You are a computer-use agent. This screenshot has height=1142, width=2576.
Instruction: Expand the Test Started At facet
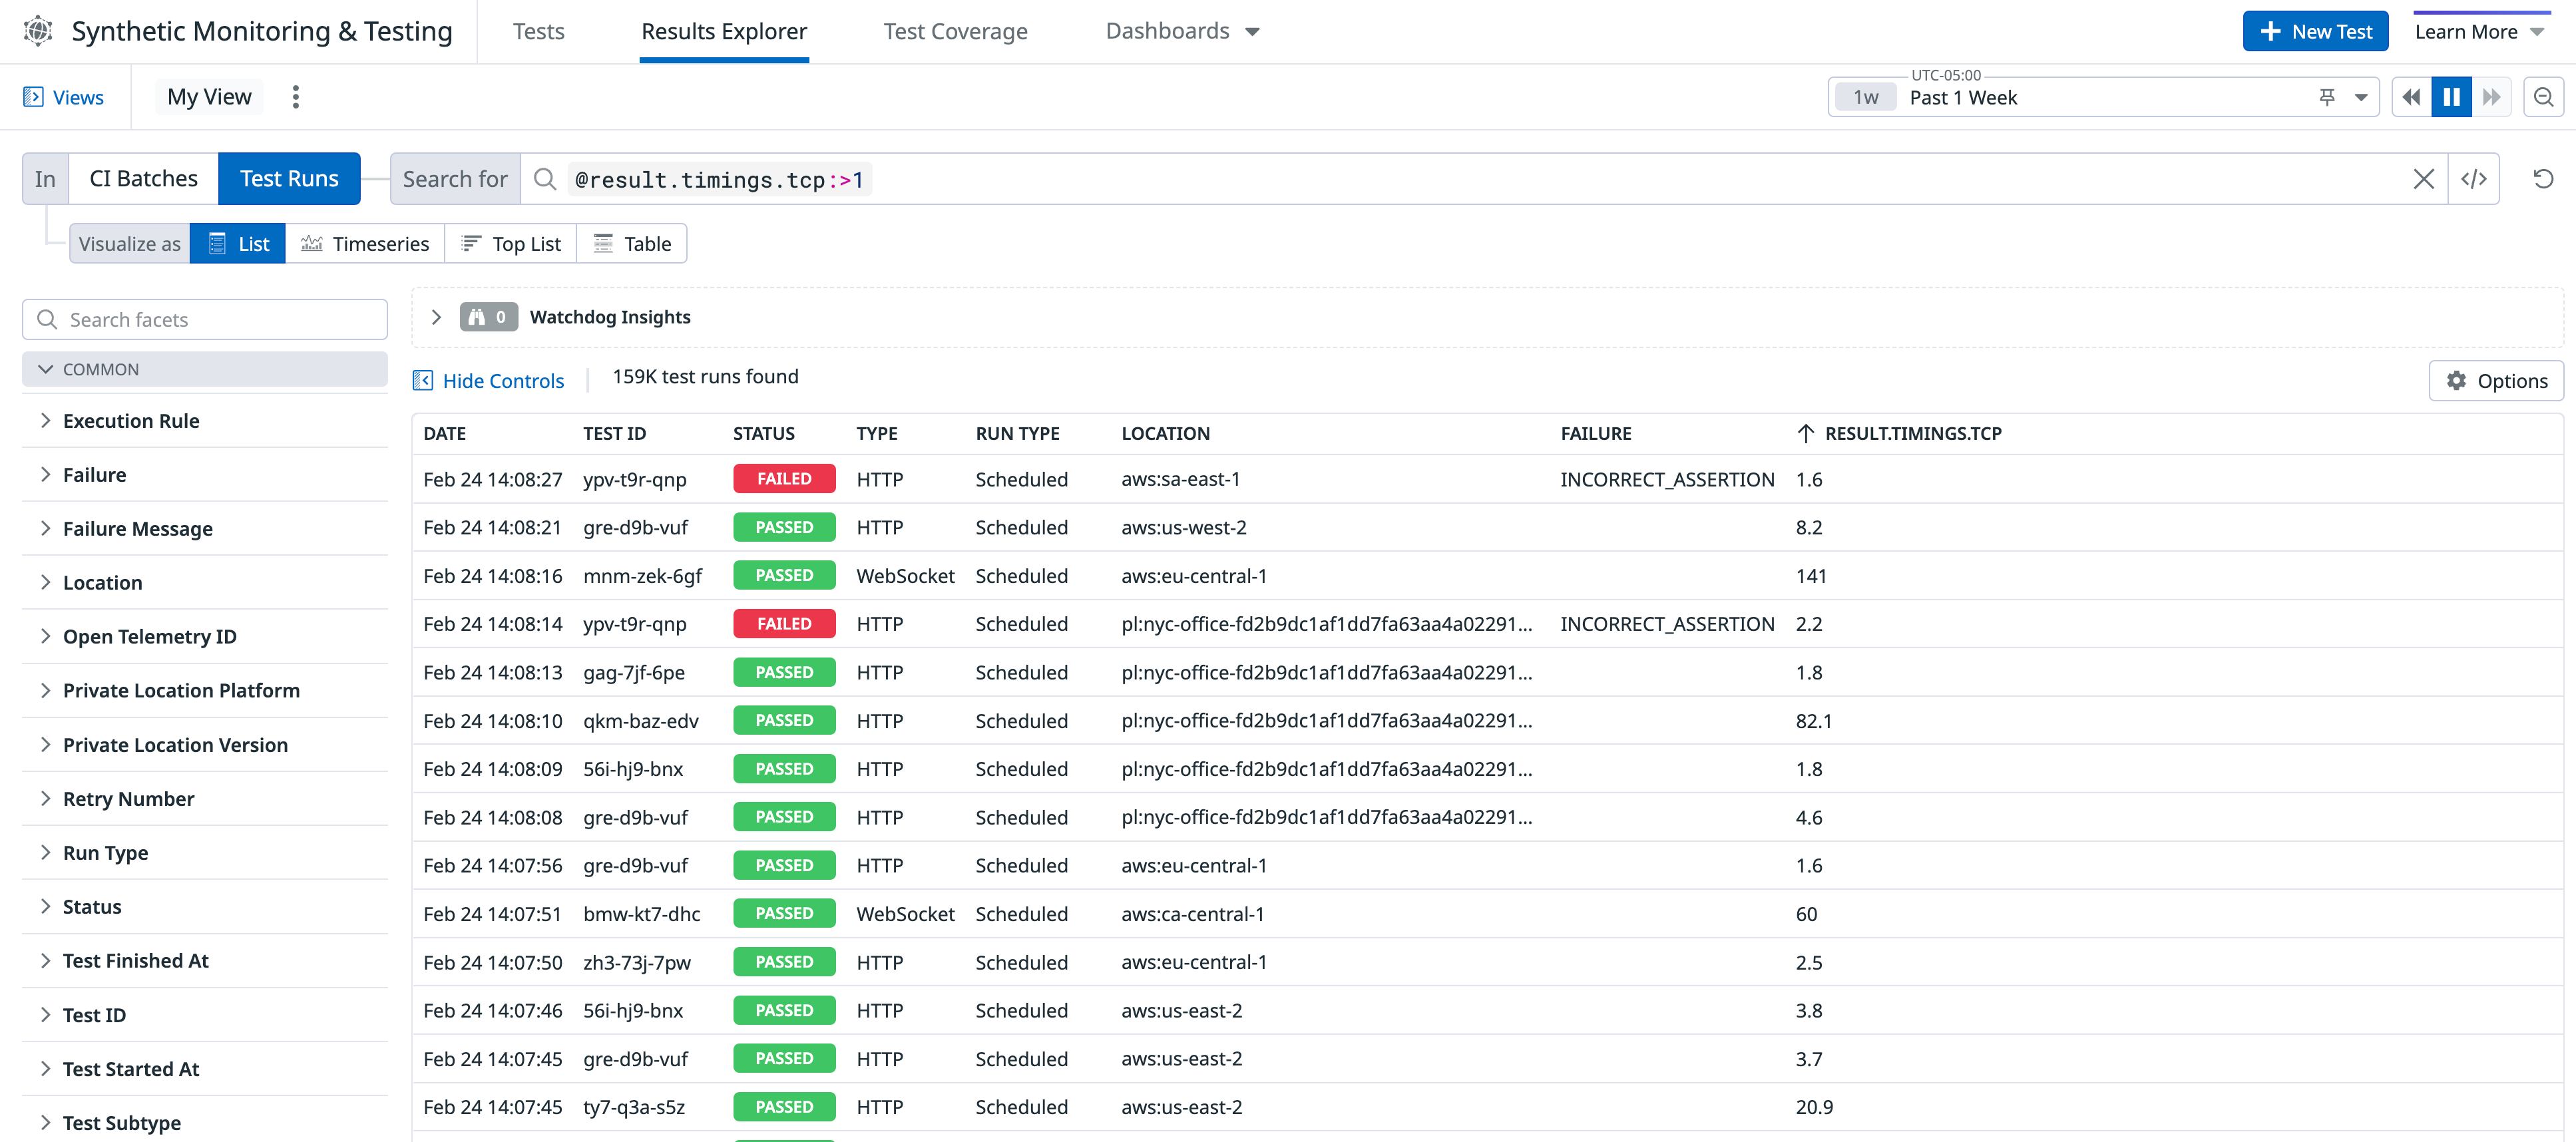[205, 1069]
